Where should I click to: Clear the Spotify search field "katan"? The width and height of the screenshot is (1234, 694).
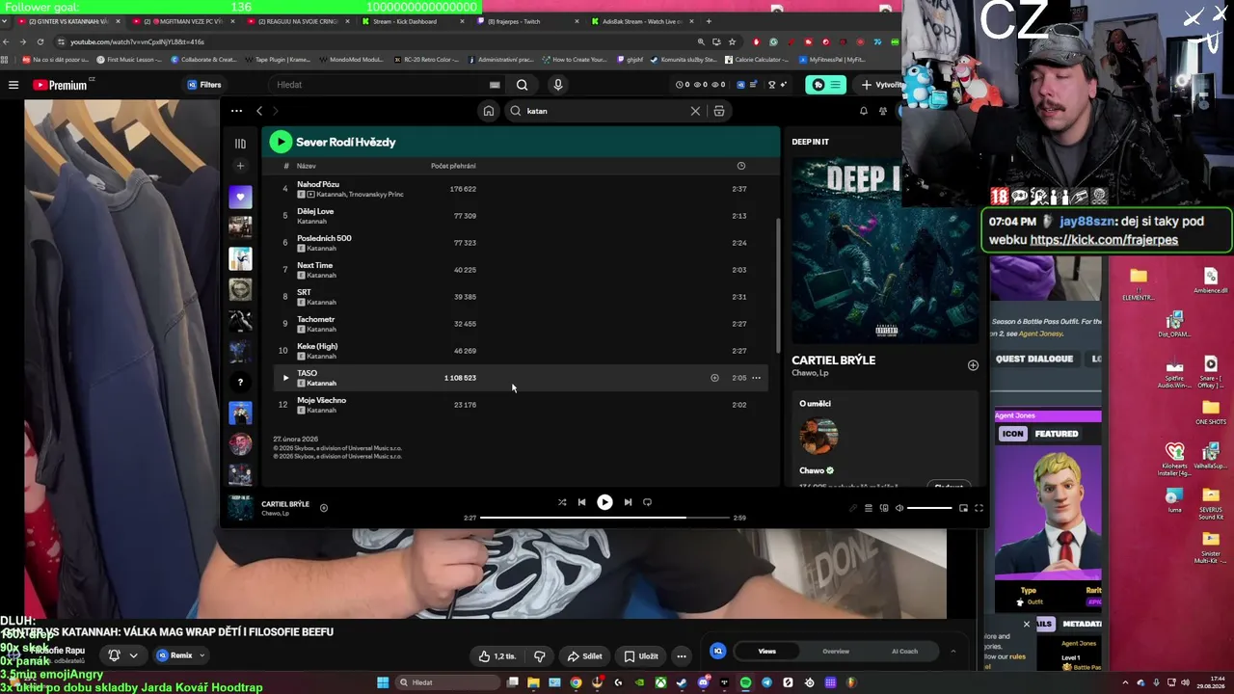(x=695, y=111)
